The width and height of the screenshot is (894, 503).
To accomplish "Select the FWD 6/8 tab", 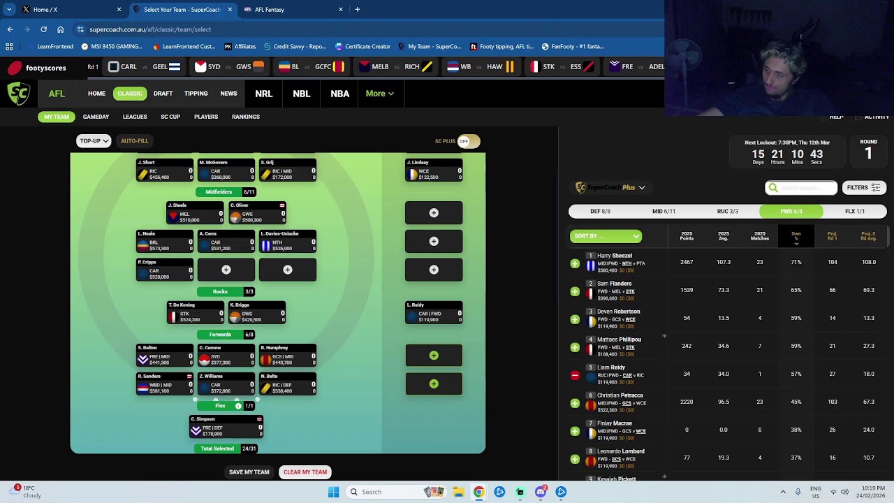I will click(791, 211).
